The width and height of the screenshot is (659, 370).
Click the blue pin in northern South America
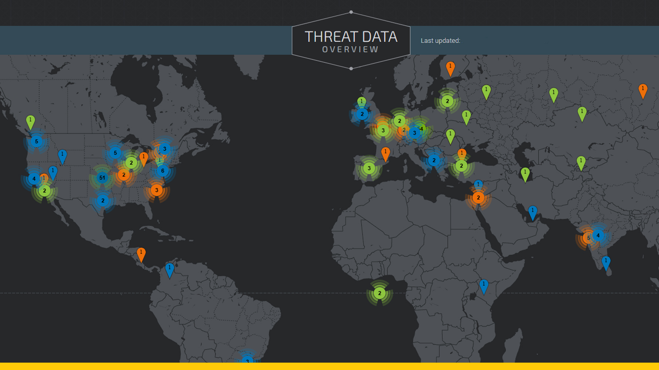[x=170, y=269]
